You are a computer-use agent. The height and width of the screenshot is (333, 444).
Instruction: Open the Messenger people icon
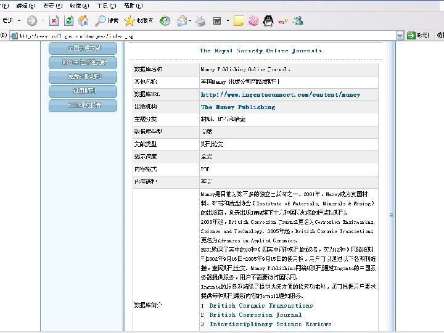[298, 21]
